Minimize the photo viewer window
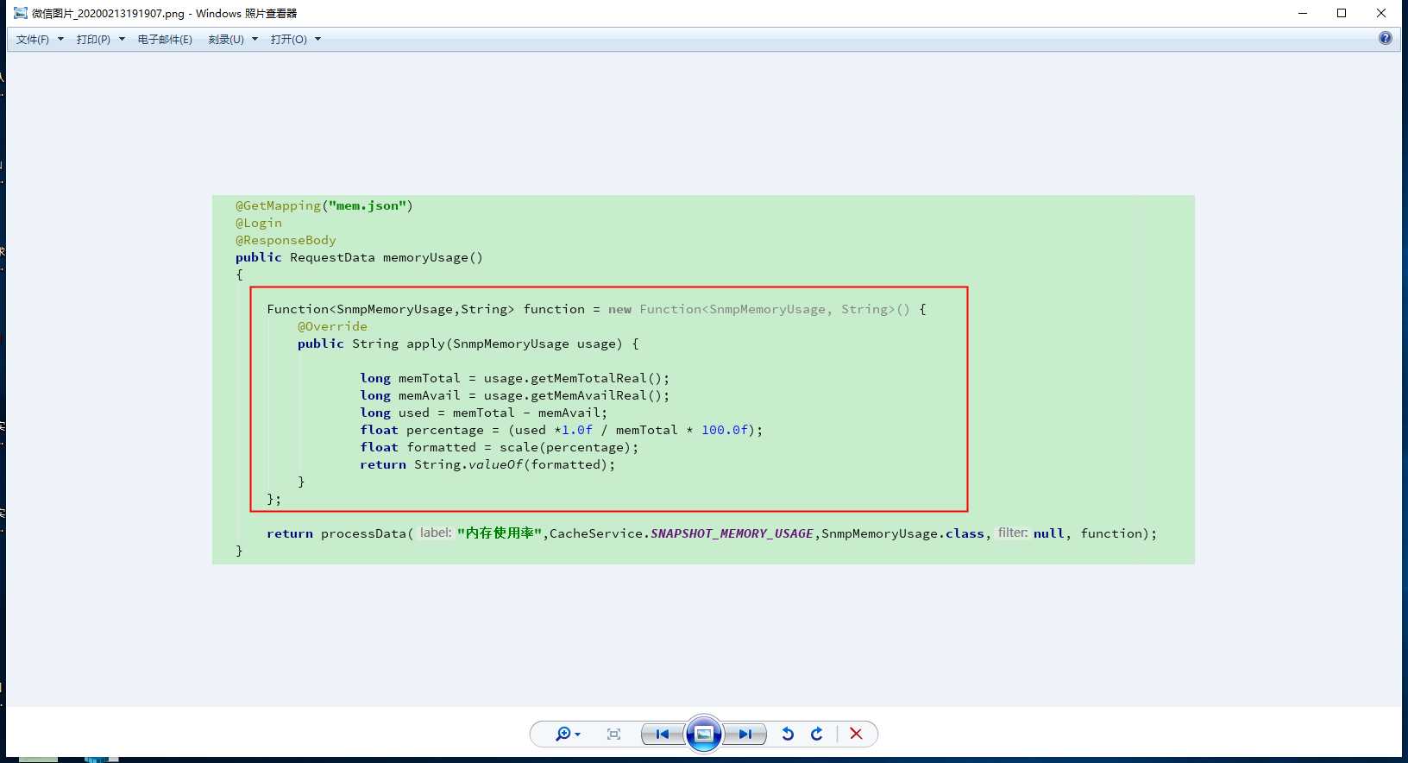1408x763 pixels. (x=1303, y=13)
